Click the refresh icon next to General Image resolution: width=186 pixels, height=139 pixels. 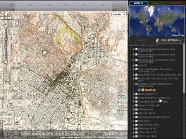[x=158, y=105]
